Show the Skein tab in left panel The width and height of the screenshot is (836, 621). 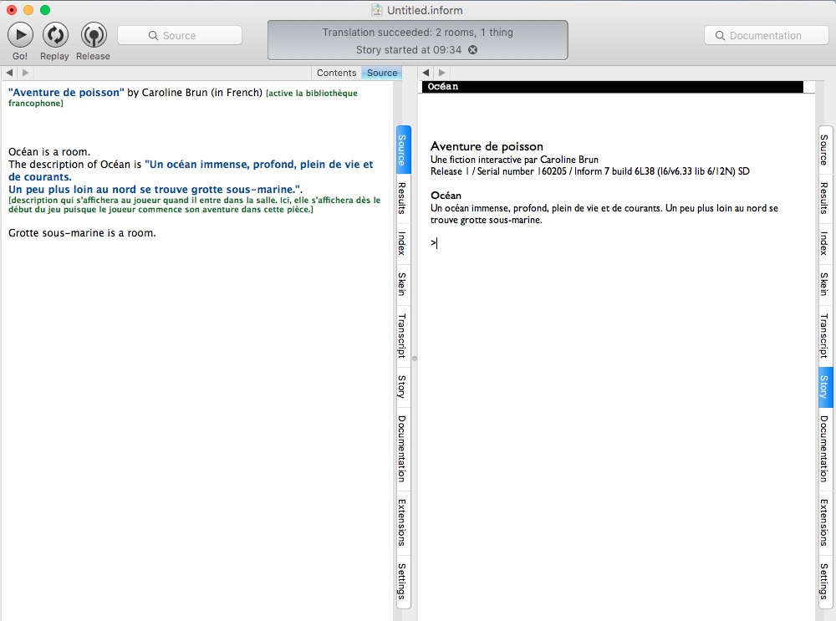[x=402, y=284]
